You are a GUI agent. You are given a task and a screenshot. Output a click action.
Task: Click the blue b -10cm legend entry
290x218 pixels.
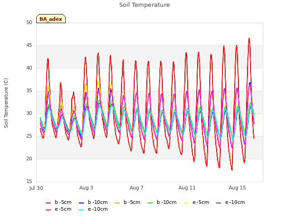pyautogui.click(x=93, y=203)
